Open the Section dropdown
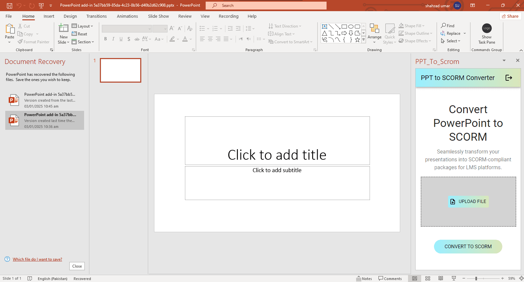The height and width of the screenshot is (282, 524). point(83,42)
